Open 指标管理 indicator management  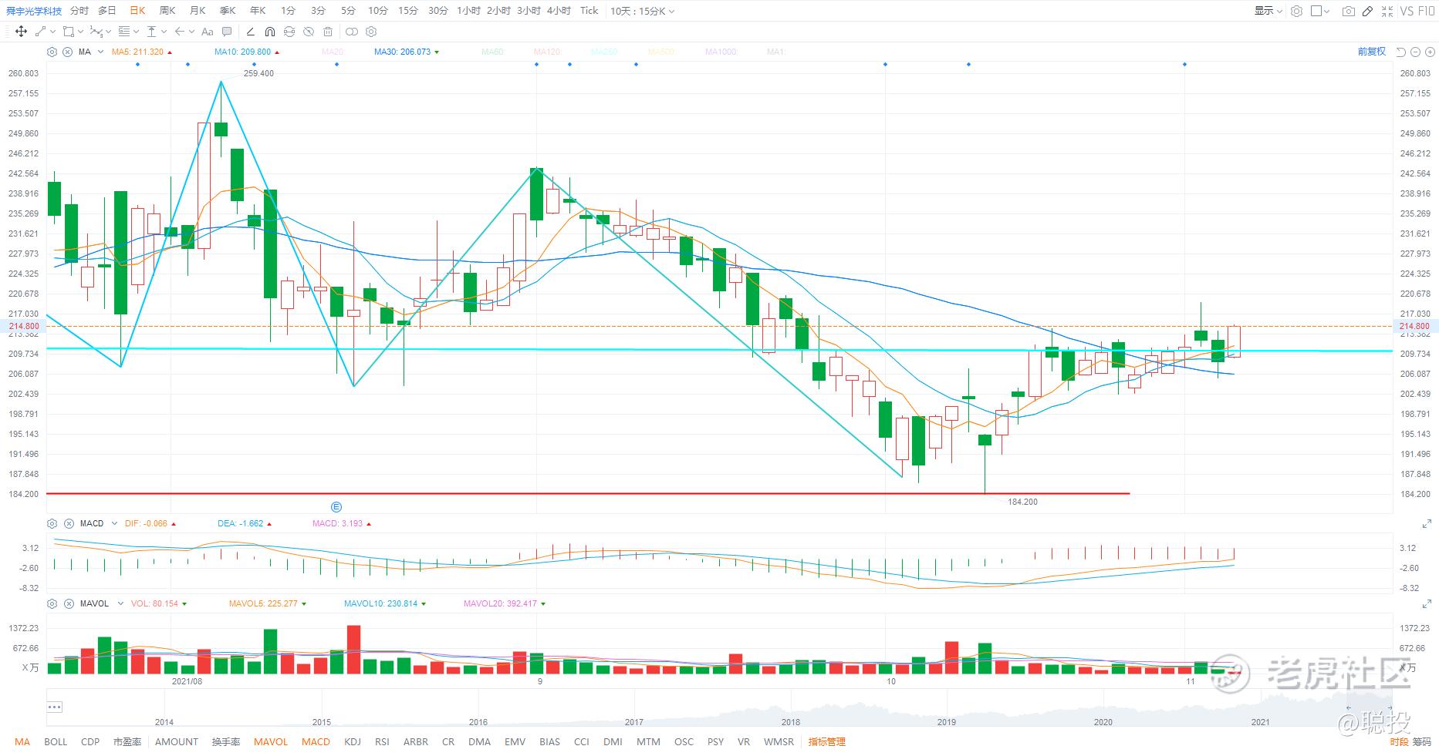tap(827, 742)
